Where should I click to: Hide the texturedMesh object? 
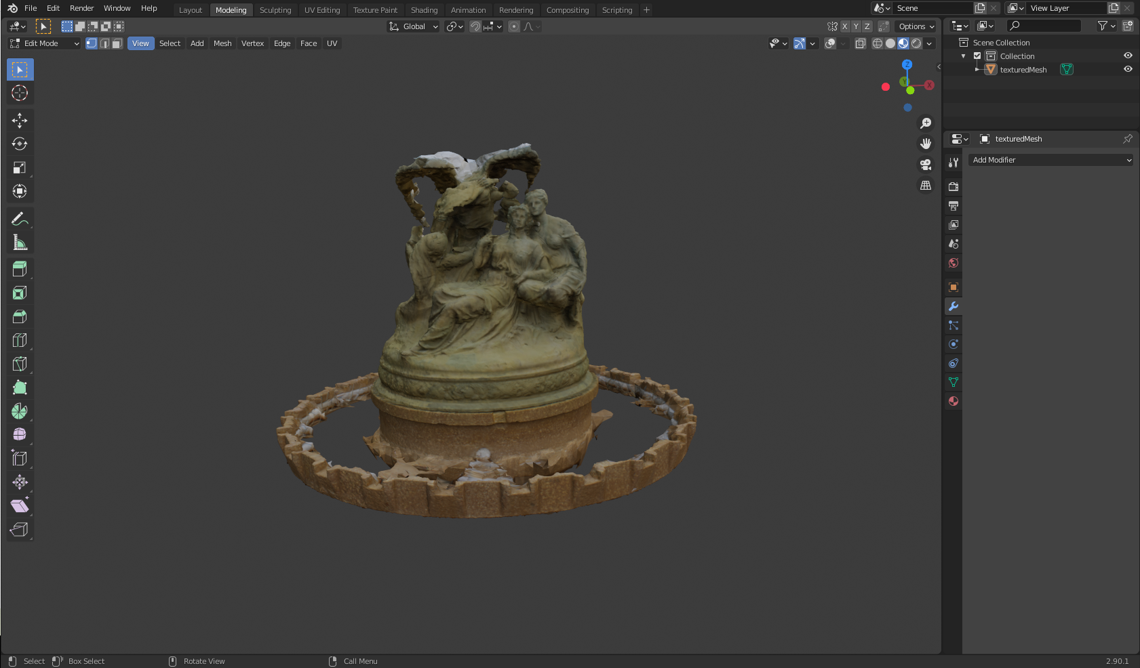coord(1128,69)
